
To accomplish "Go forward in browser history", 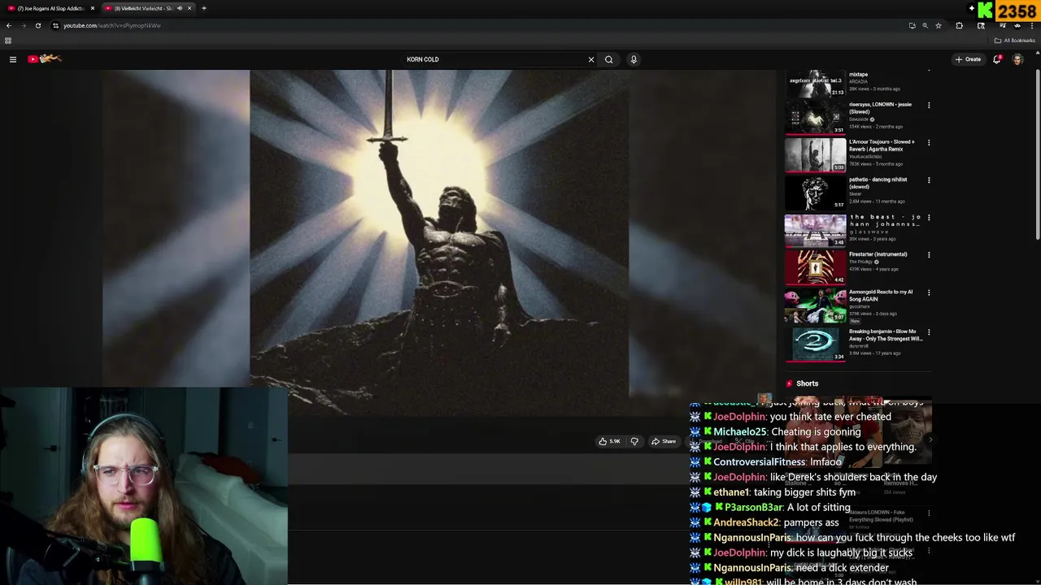I will [x=23, y=25].
